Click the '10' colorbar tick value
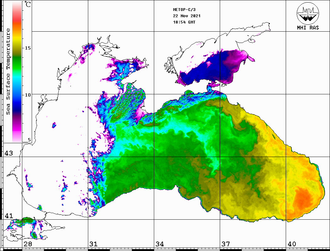 tap(28, 95)
